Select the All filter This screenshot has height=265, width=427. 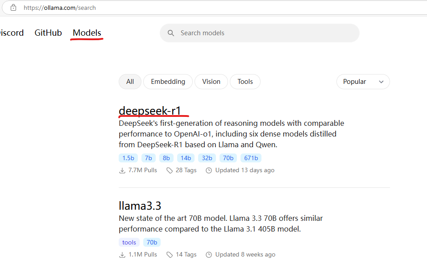130,82
